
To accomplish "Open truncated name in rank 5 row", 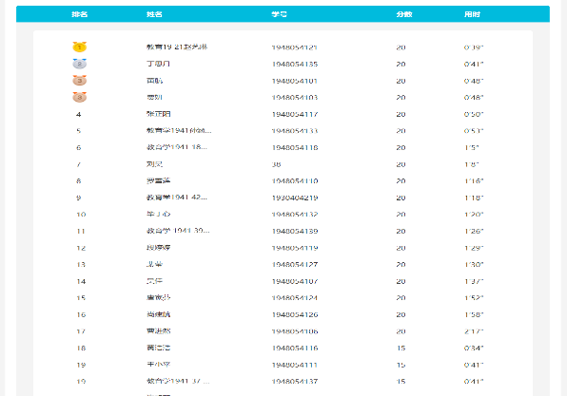I will coord(179,131).
